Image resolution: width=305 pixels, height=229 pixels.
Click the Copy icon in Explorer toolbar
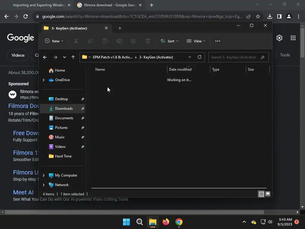point(91,41)
